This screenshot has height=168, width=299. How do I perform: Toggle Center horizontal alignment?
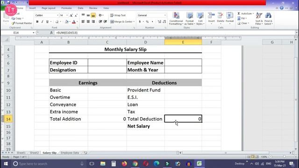(88, 22)
